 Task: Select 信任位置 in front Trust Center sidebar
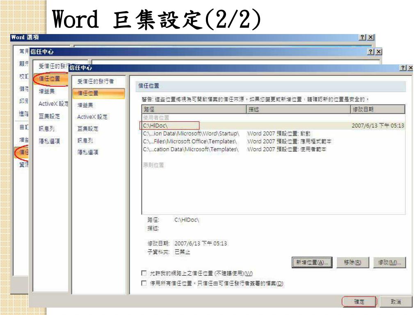98,93
